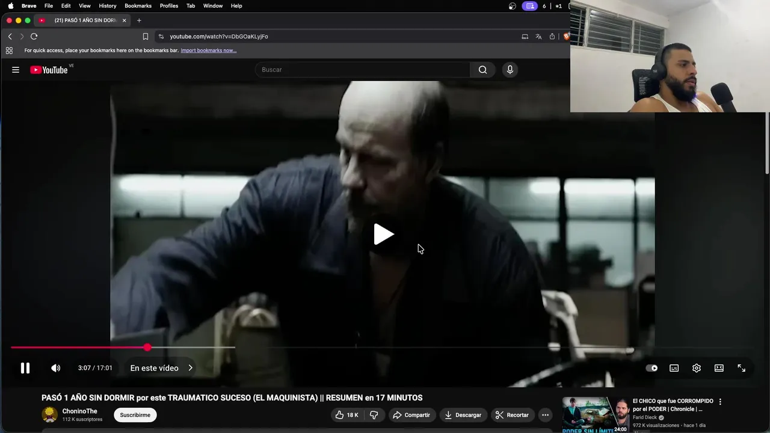Click the large play overlay on video

coord(384,234)
